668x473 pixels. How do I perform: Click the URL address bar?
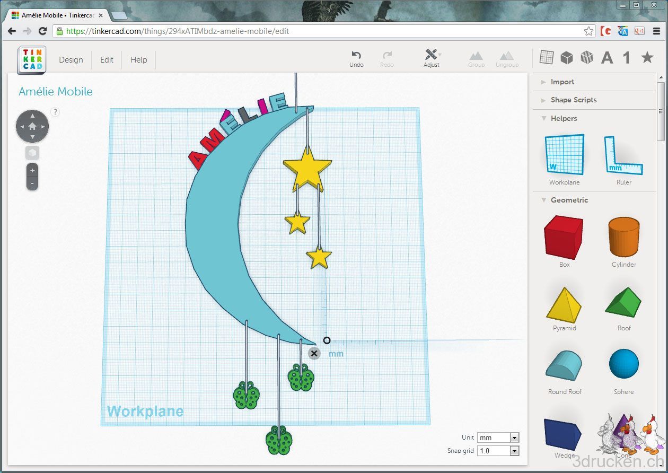pyautogui.click(x=324, y=31)
